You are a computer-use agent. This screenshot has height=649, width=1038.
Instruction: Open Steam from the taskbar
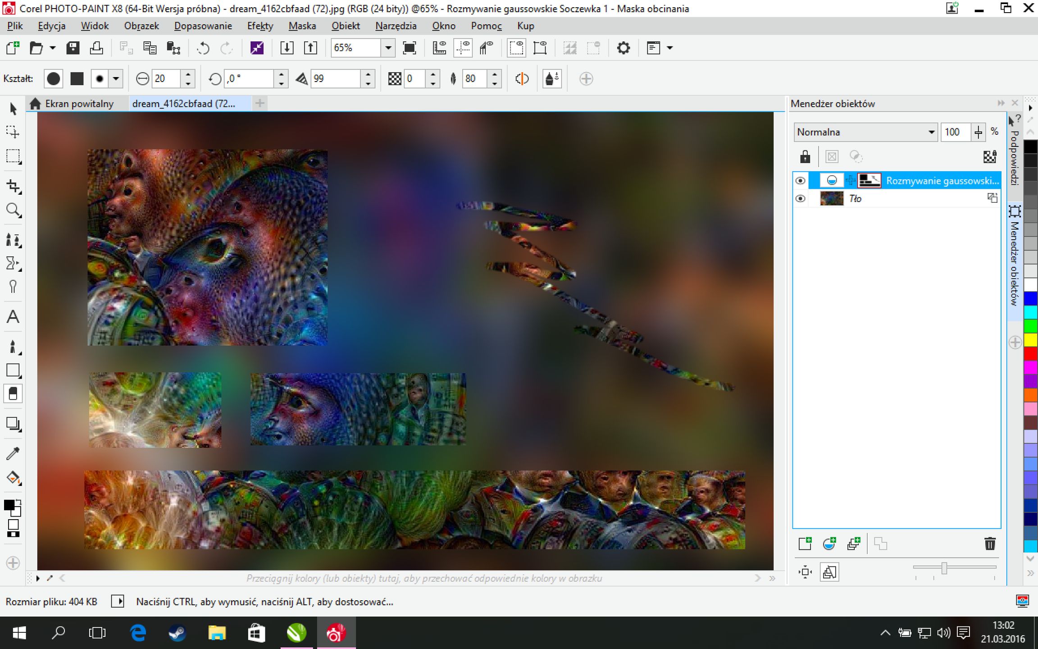(177, 633)
